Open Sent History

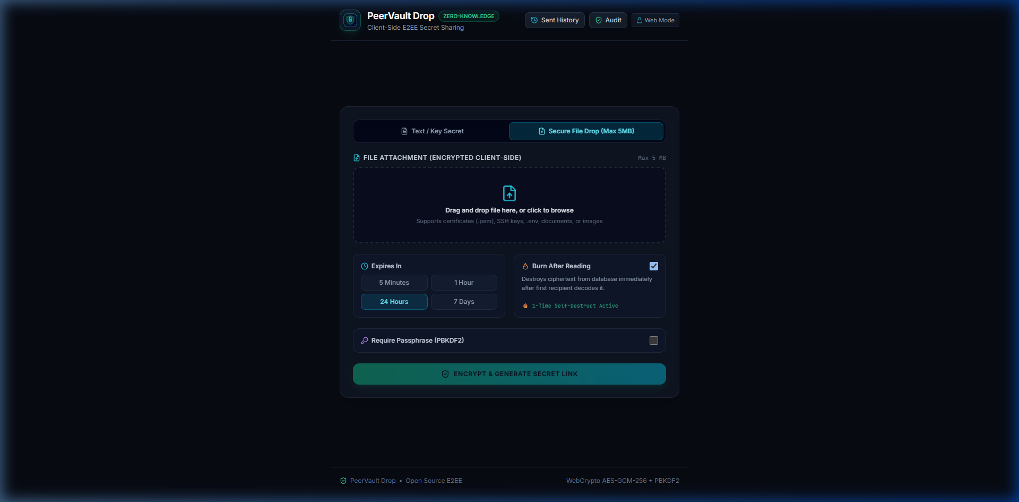555,20
